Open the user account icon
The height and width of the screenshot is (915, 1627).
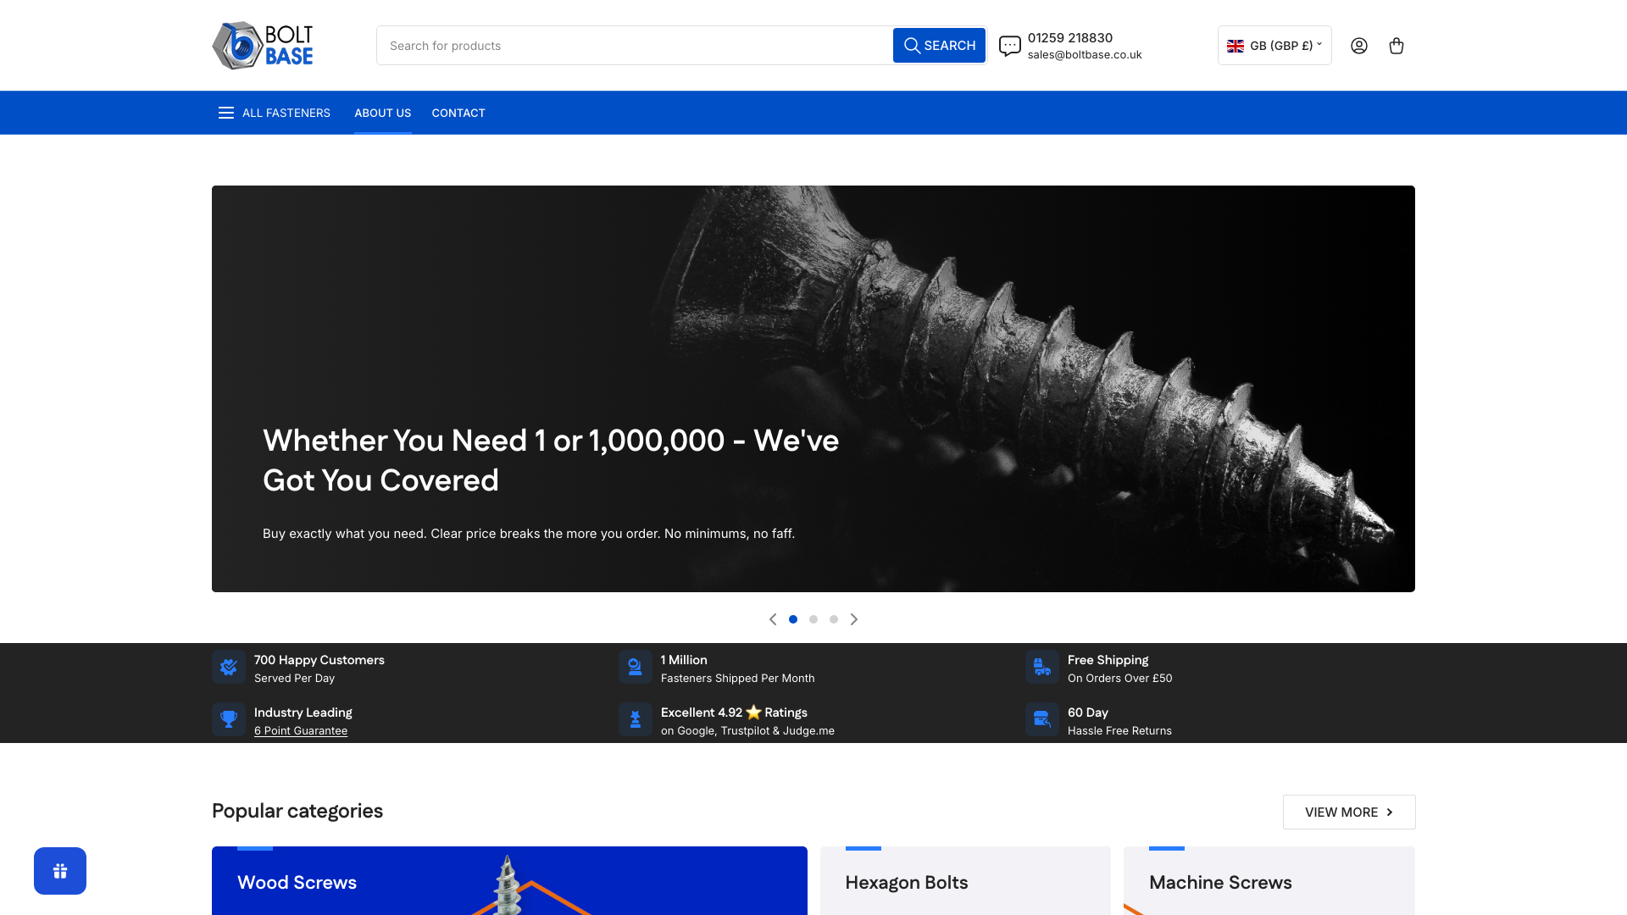(x=1359, y=46)
